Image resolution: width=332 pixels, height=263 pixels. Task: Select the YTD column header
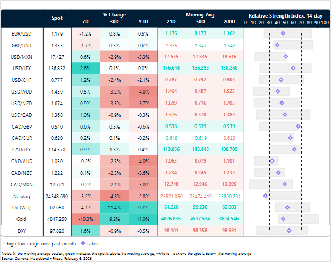143,22
